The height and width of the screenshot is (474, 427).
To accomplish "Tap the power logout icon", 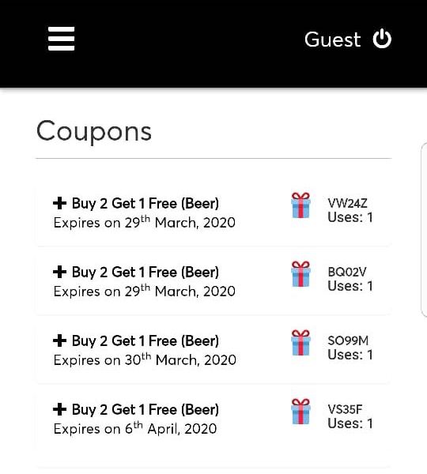I will pyautogui.click(x=382, y=39).
